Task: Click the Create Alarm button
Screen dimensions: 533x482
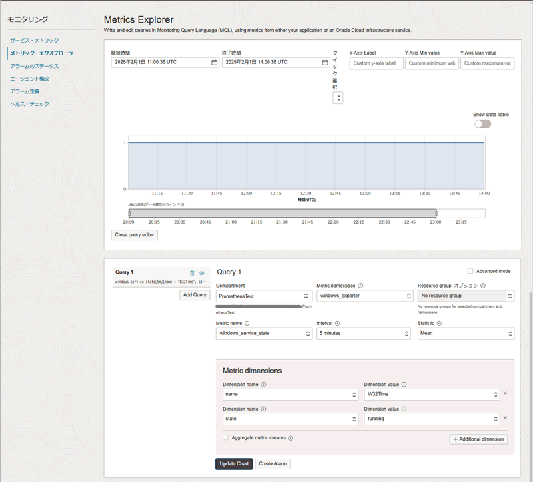Action: pos(273,463)
